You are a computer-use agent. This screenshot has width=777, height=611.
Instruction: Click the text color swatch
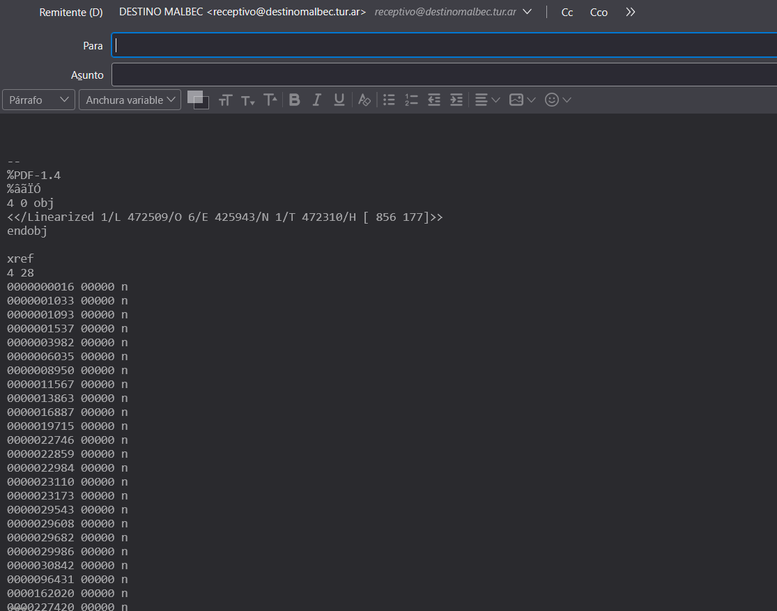[195, 97]
